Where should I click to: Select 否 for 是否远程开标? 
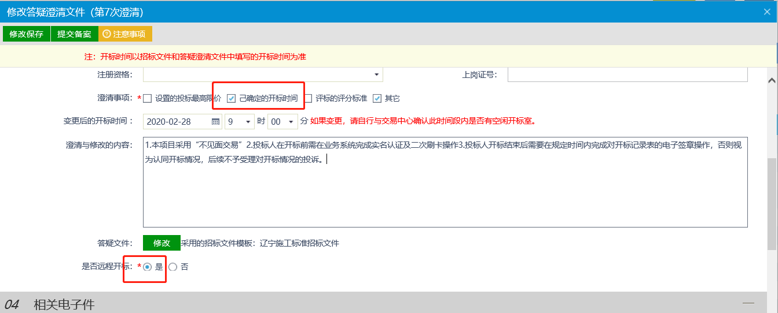coord(173,267)
